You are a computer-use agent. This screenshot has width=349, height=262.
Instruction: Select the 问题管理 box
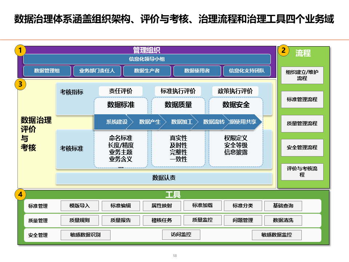click(243, 221)
